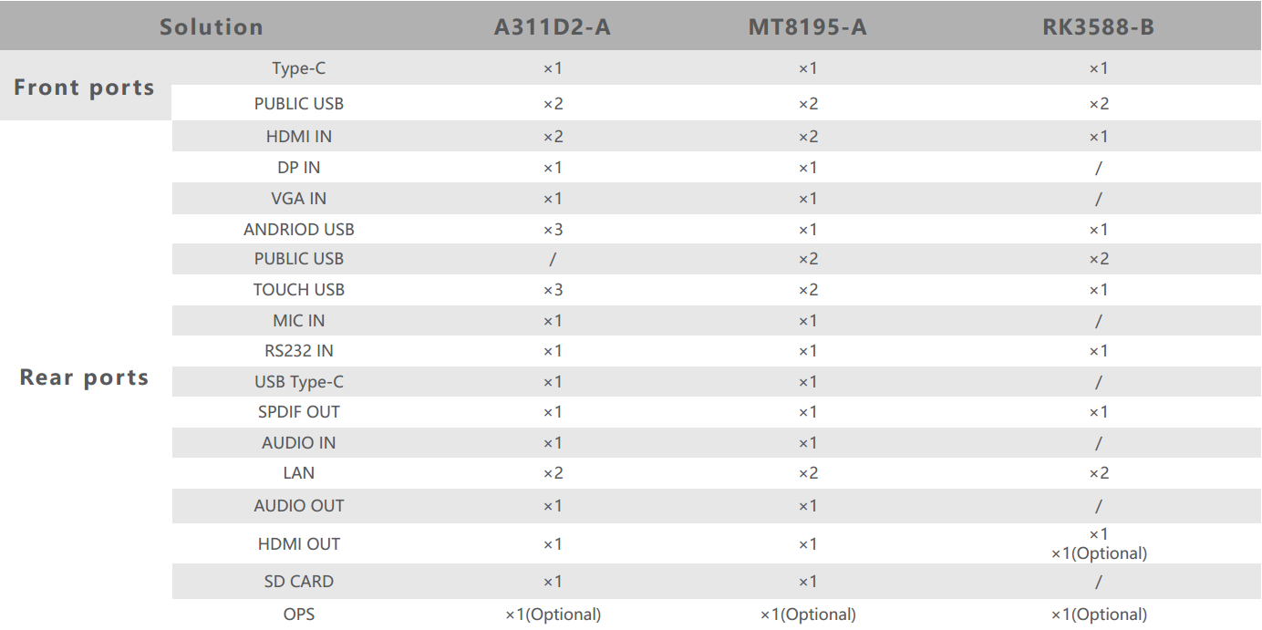This screenshot has height=630, width=1262.
Task: Select the Solution header cell
Action: click(212, 27)
